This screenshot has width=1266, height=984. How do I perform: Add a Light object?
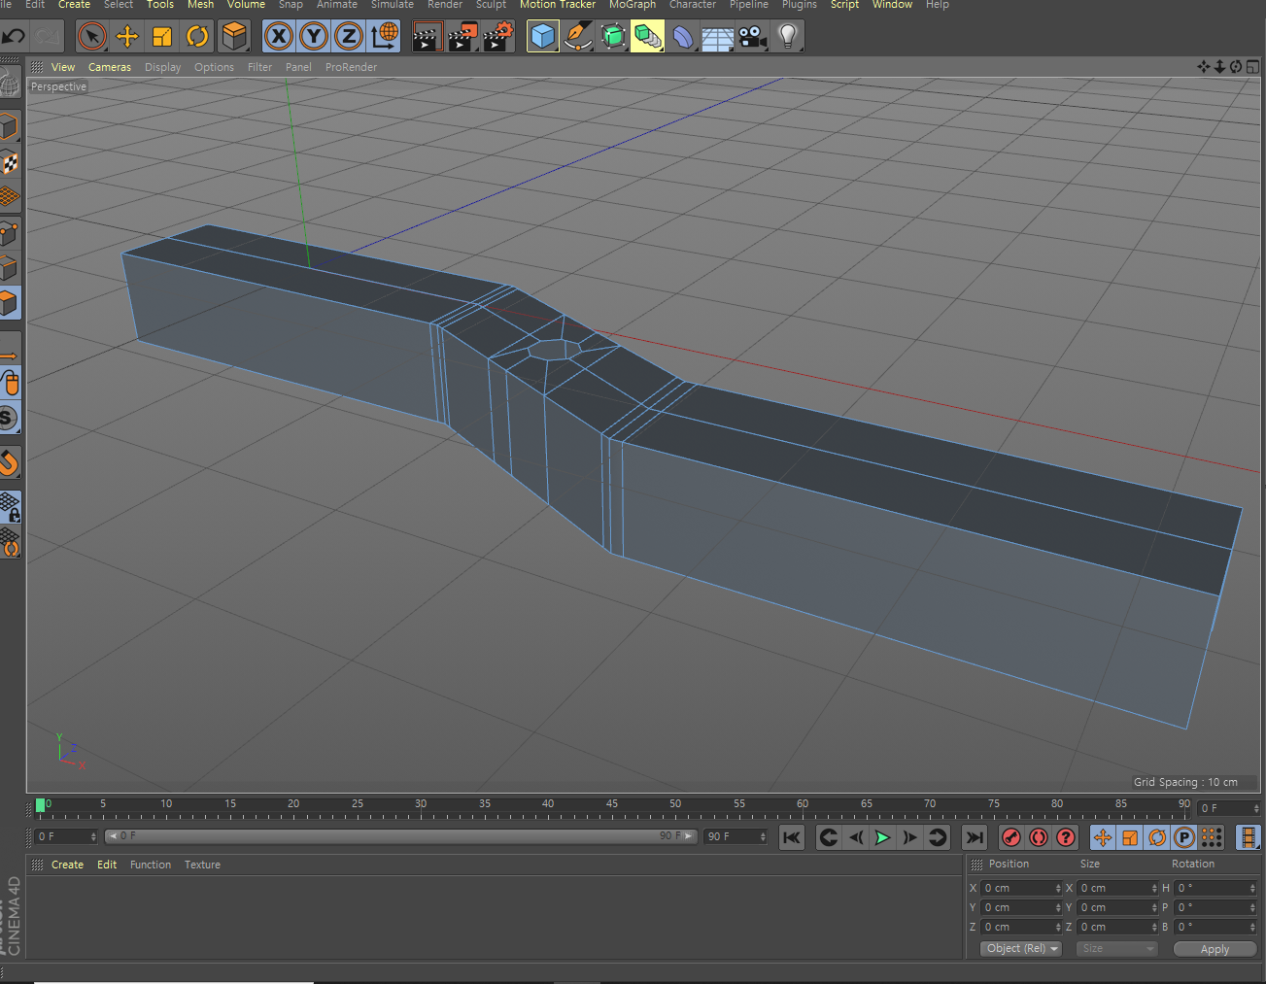[x=788, y=37]
